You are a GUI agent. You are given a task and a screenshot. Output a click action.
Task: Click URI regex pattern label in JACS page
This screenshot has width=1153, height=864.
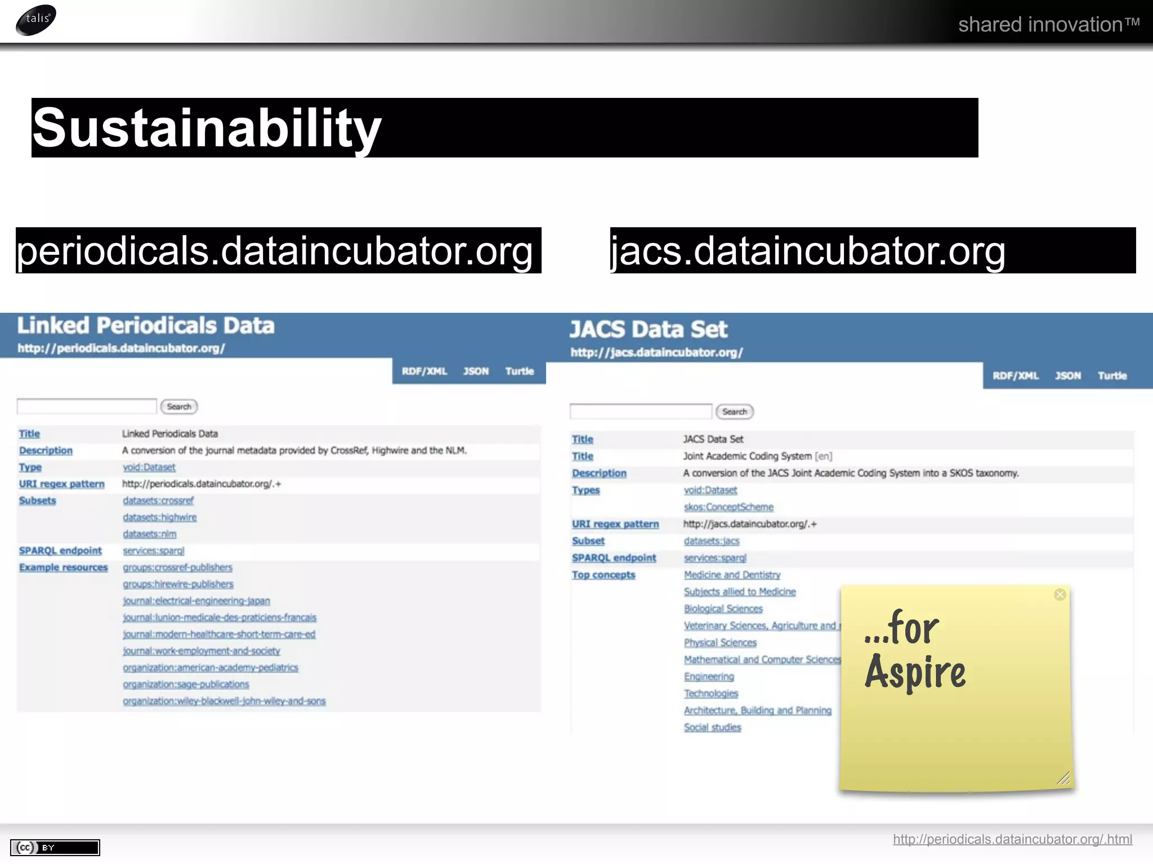[615, 524]
